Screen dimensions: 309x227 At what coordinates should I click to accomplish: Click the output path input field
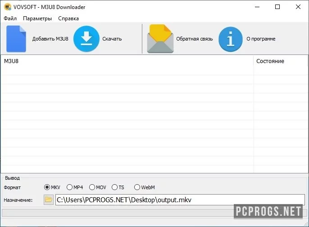(180, 200)
